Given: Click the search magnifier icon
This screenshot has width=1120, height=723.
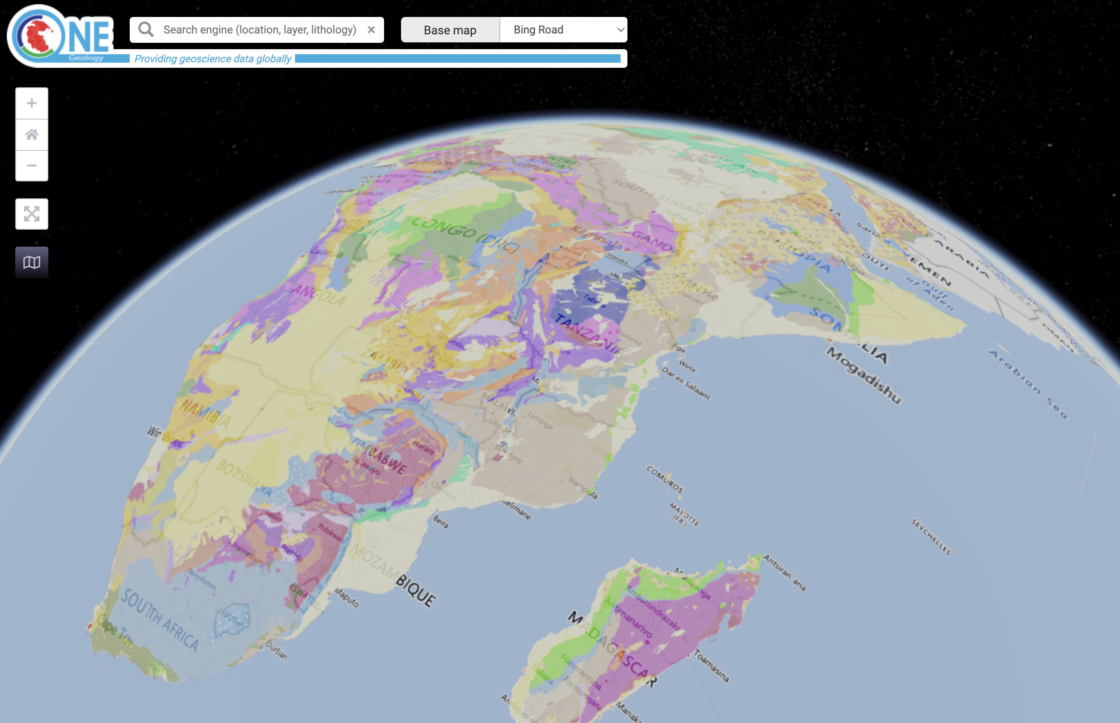Looking at the screenshot, I should click(x=146, y=29).
